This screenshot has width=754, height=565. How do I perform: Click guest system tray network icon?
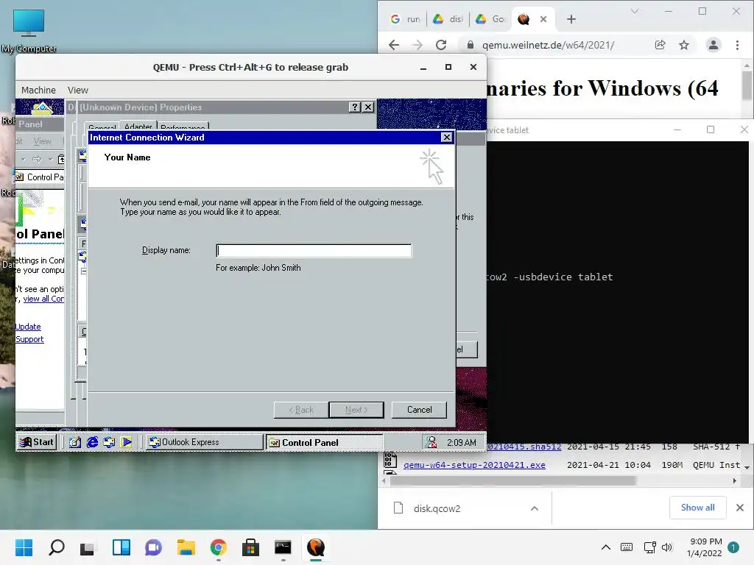(x=431, y=442)
